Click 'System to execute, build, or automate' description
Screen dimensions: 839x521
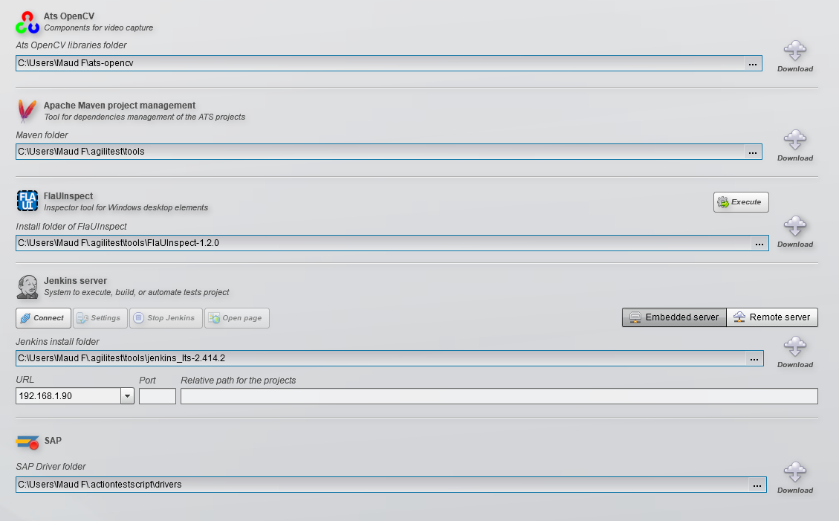pyautogui.click(x=137, y=293)
